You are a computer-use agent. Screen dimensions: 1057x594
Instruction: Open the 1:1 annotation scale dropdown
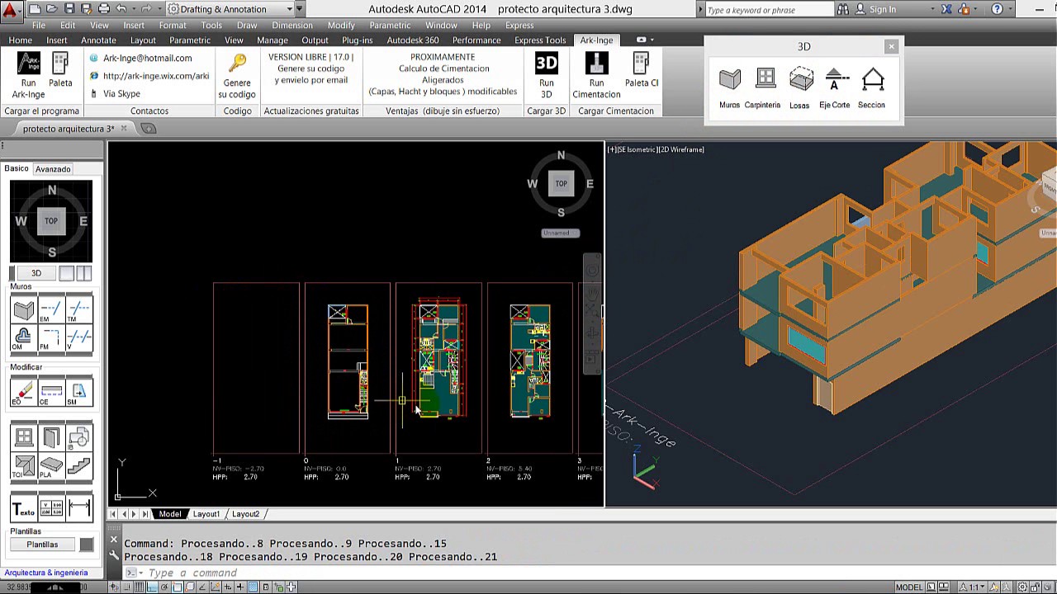(975, 587)
